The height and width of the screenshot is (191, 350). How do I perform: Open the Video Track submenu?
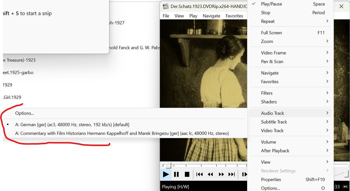tap(290, 131)
